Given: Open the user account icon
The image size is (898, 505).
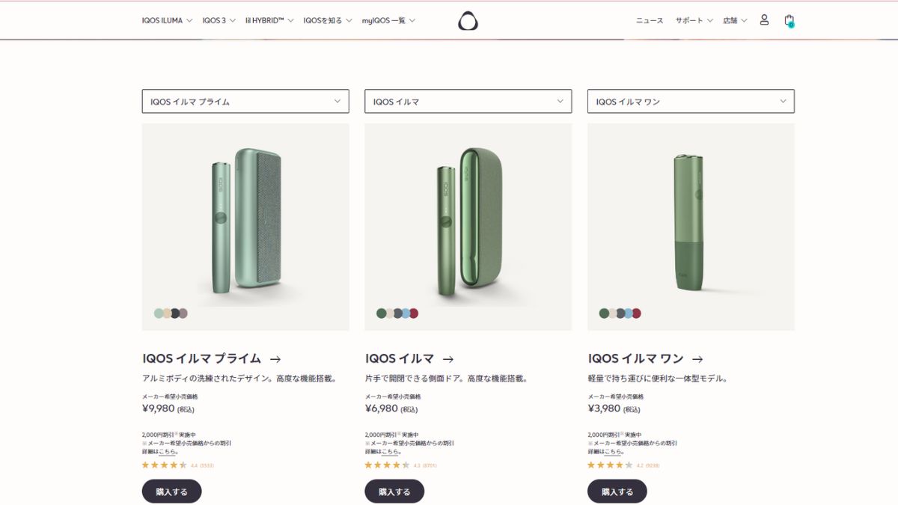Looking at the screenshot, I should 764,20.
